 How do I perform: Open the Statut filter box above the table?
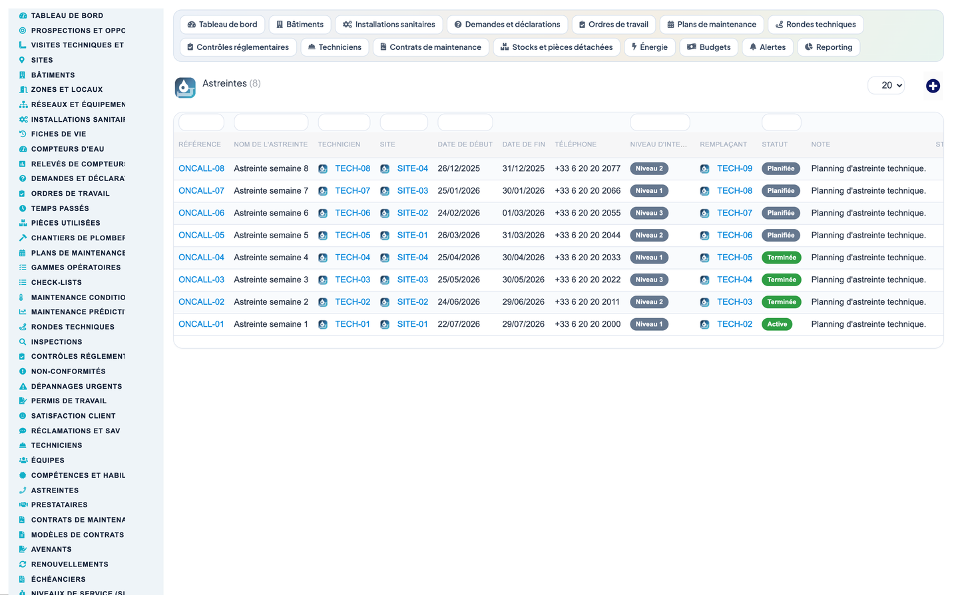781,122
